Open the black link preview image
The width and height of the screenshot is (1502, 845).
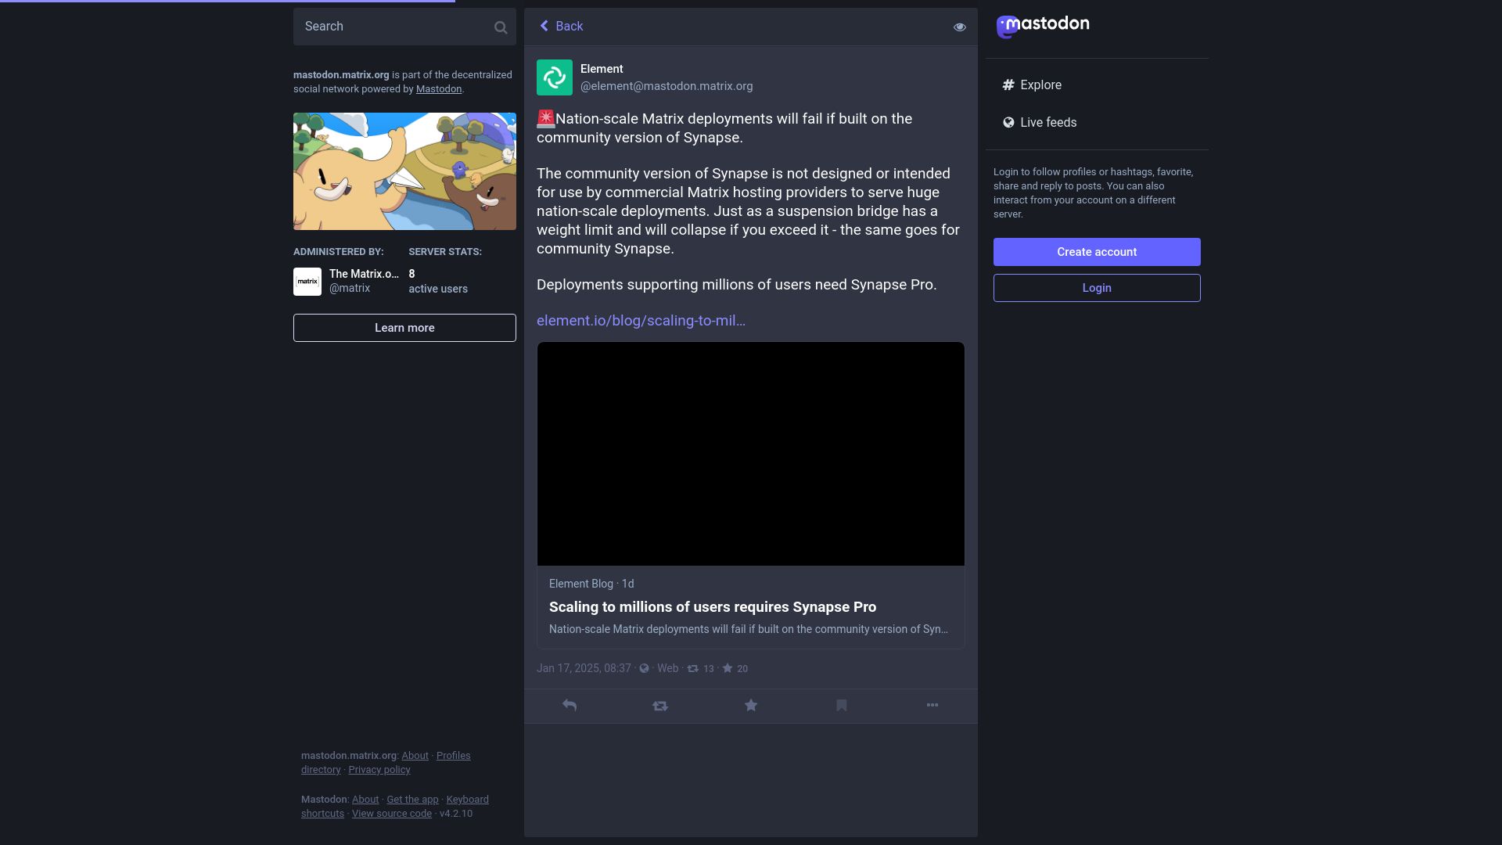(x=751, y=454)
